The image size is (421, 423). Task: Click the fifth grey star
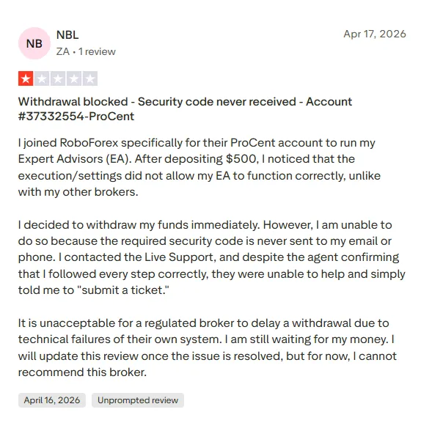coord(90,78)
